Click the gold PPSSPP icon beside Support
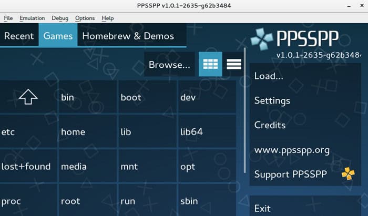Screen dimensions: 368x216 (348, 174)
